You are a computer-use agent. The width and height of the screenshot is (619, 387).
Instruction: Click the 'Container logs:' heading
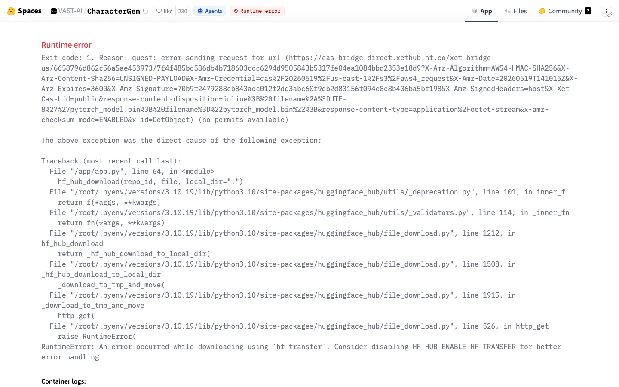tap(64, 381)
